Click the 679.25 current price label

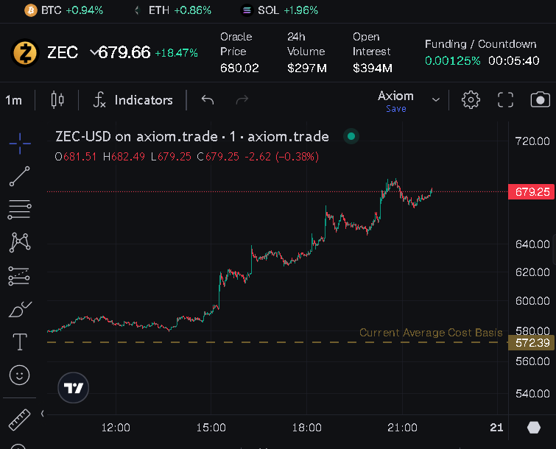pyautogui.click(x=532, y=192)
